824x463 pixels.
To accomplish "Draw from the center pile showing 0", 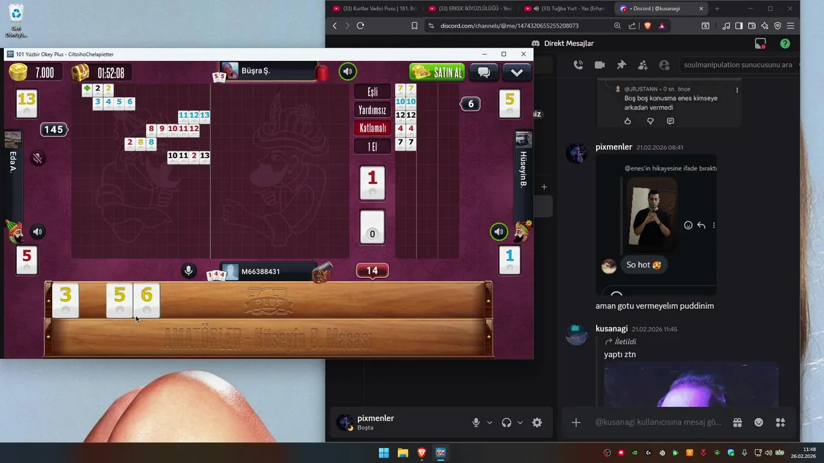I will point(372,228).
